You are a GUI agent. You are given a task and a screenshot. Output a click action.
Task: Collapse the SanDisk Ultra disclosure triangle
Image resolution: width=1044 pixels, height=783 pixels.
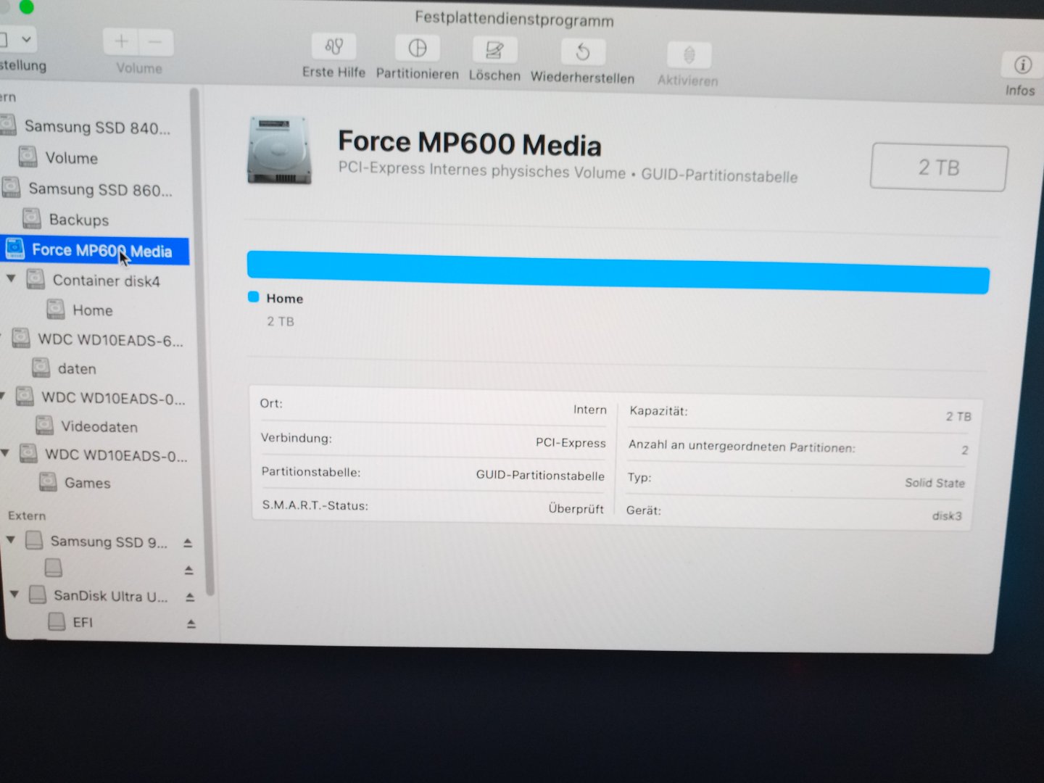click(14, 594)
